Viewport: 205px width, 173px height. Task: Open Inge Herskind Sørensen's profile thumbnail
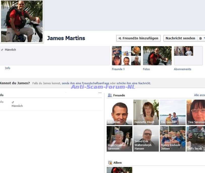120,139
